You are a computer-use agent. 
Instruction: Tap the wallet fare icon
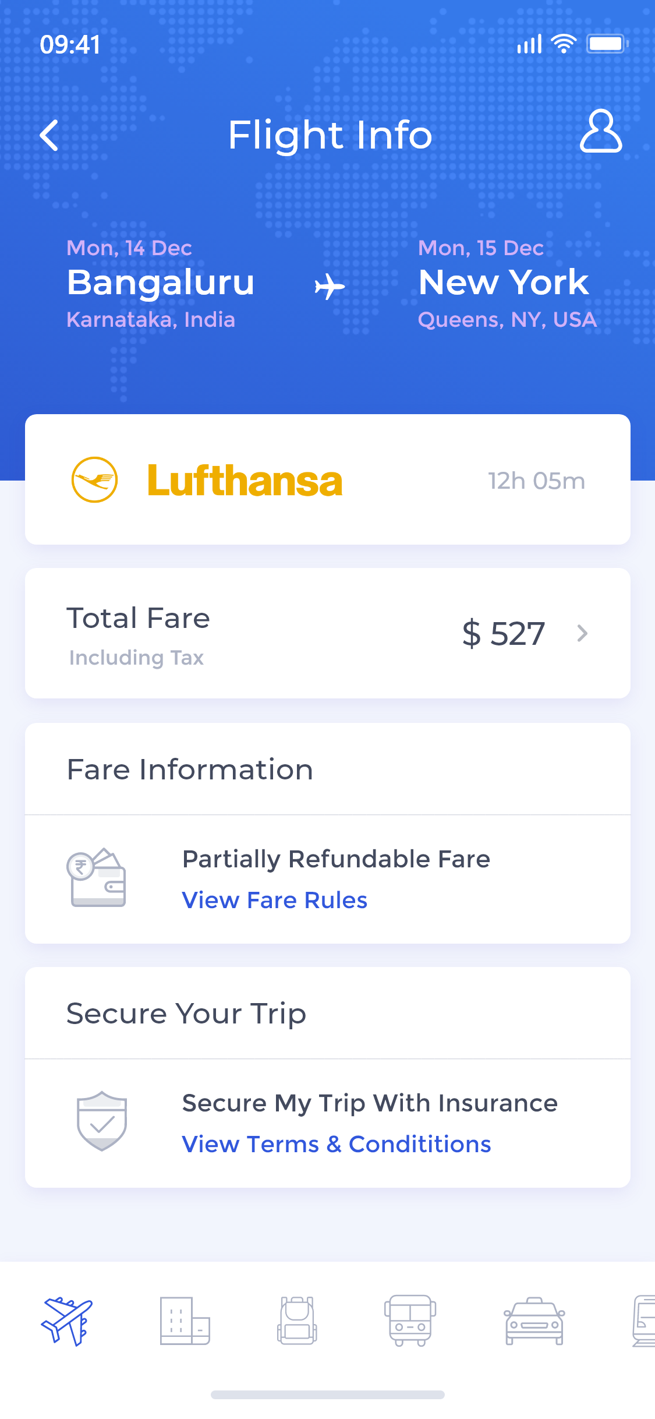point(97,878)
